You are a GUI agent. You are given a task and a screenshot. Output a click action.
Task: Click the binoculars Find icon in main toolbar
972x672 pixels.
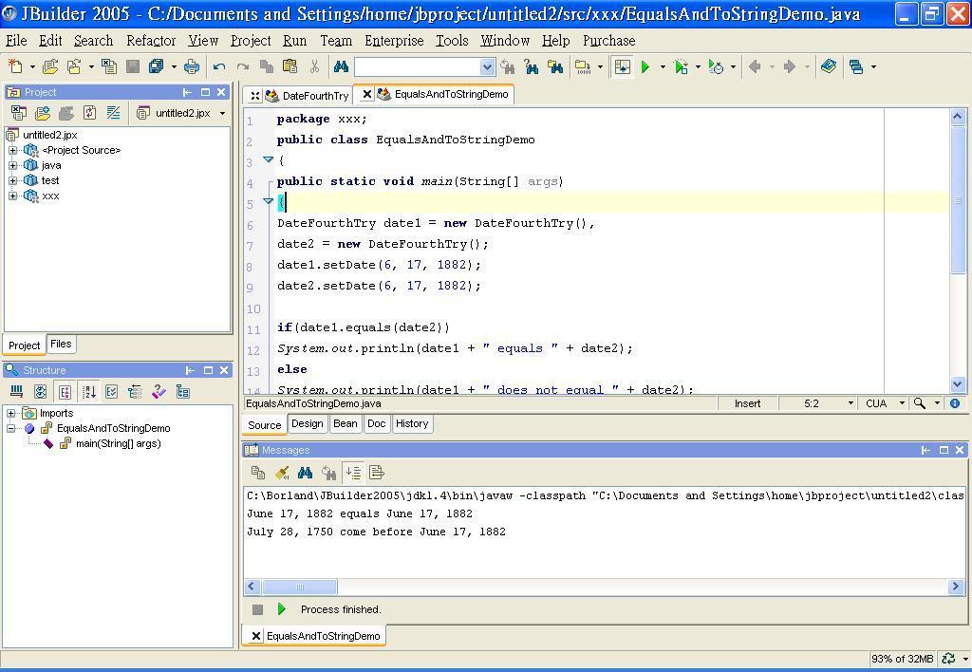[341, 66]
